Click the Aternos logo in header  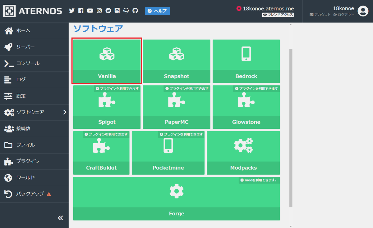coord(33,11)
